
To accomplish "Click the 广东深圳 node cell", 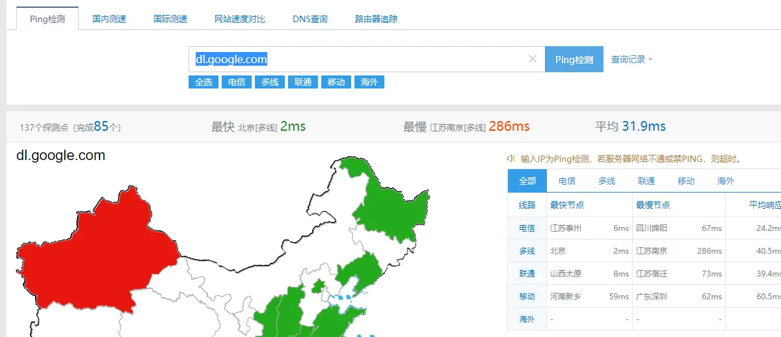I will (x=653, y=296).
